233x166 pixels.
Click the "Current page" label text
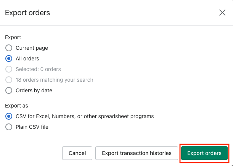32,48
